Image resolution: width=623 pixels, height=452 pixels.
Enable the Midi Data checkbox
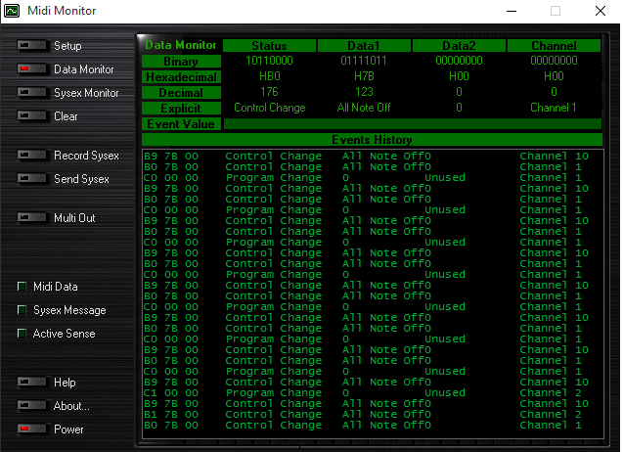[22, 287]
